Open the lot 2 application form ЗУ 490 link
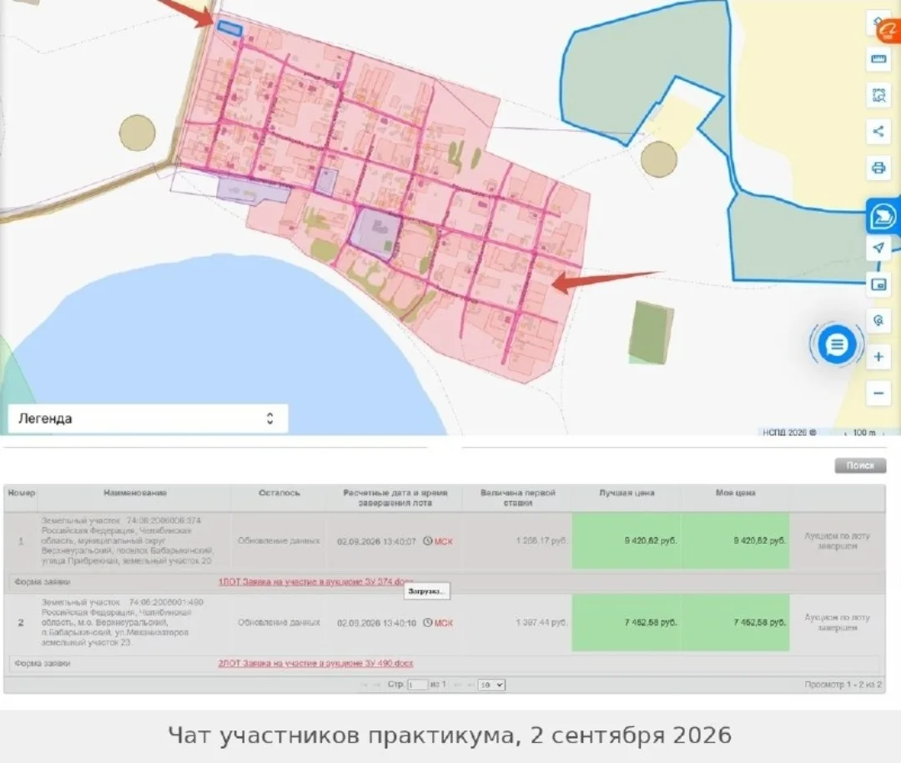This screenshot has height=763, width=901. [x=315, y=663]
